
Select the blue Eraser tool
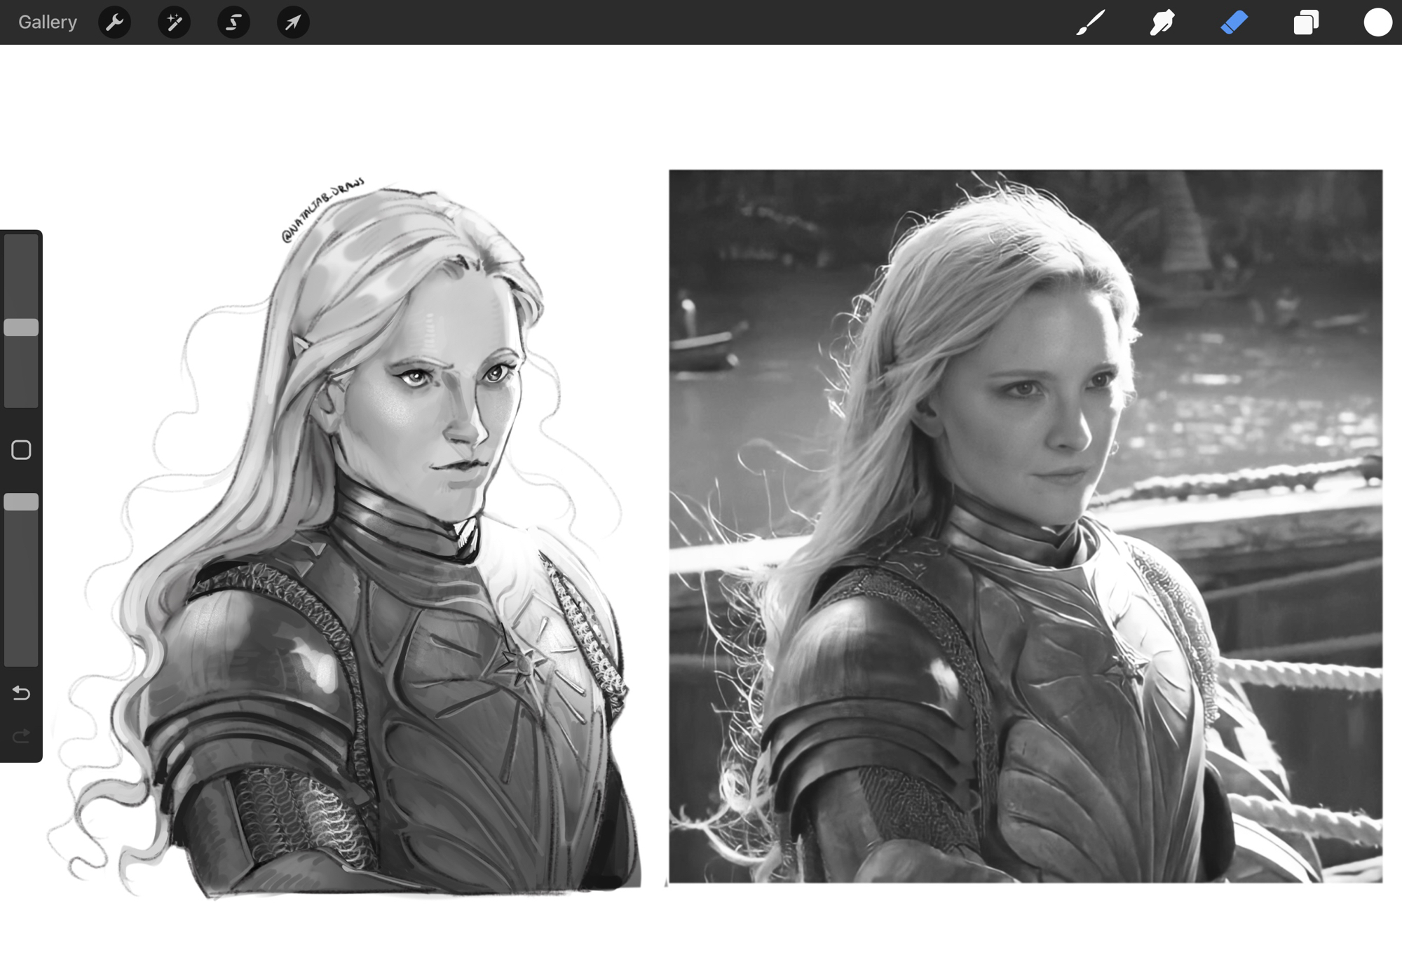[1234, 22]
